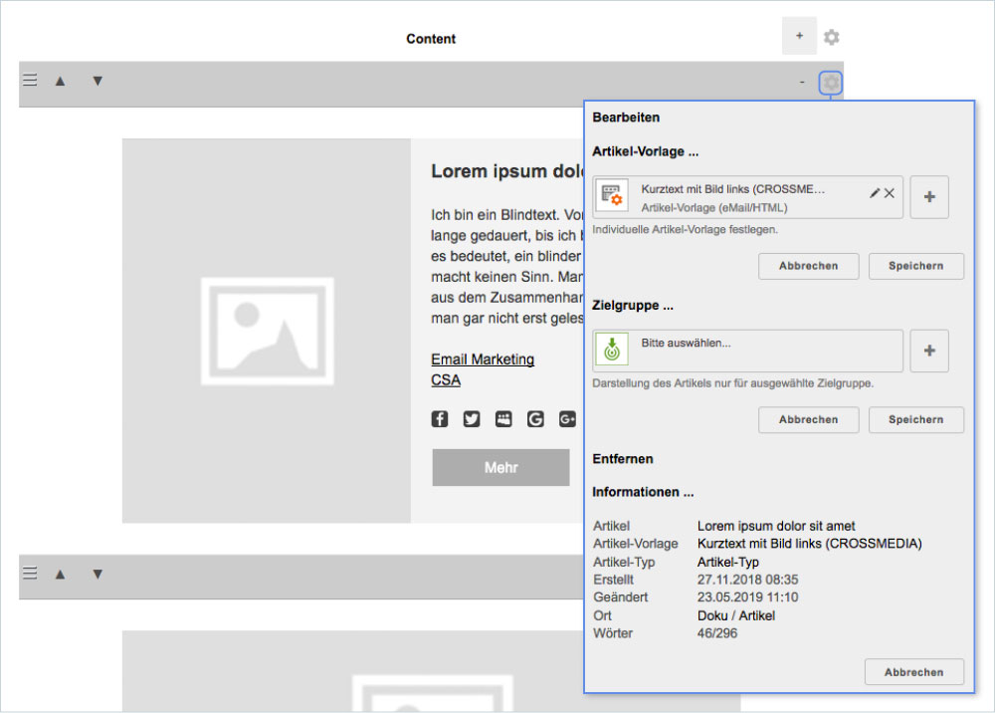Image resolution: width=995 pixels, height=713 pixels.
Task: Collapse the first article using the minus button
Action: (802, 83)
